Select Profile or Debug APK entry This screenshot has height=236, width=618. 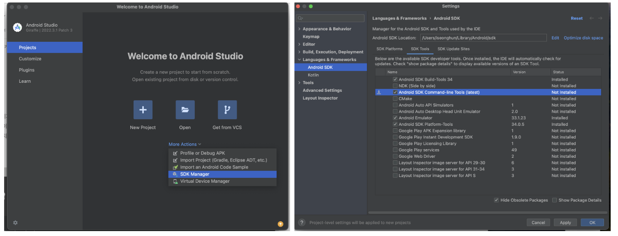pos(222,153)
